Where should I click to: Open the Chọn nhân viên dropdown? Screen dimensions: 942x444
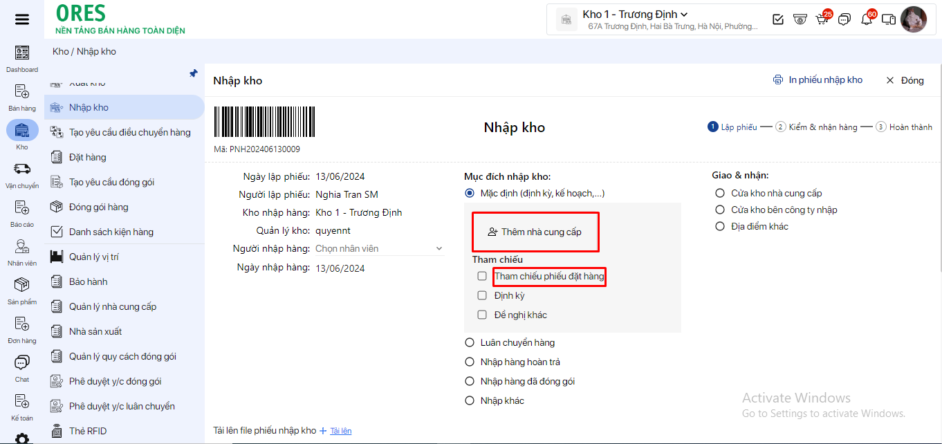[379, 248]
